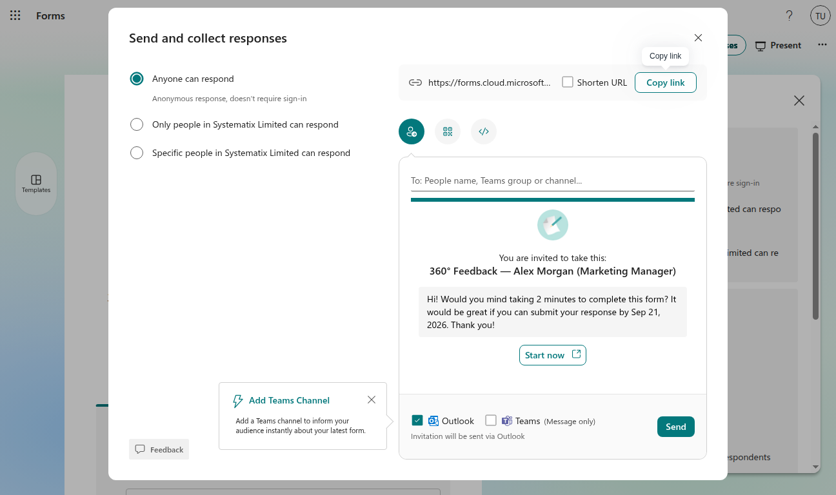
Task: Click the more options ellipsis beside Present
Action: pyautogui.click(x=822, y=45)
